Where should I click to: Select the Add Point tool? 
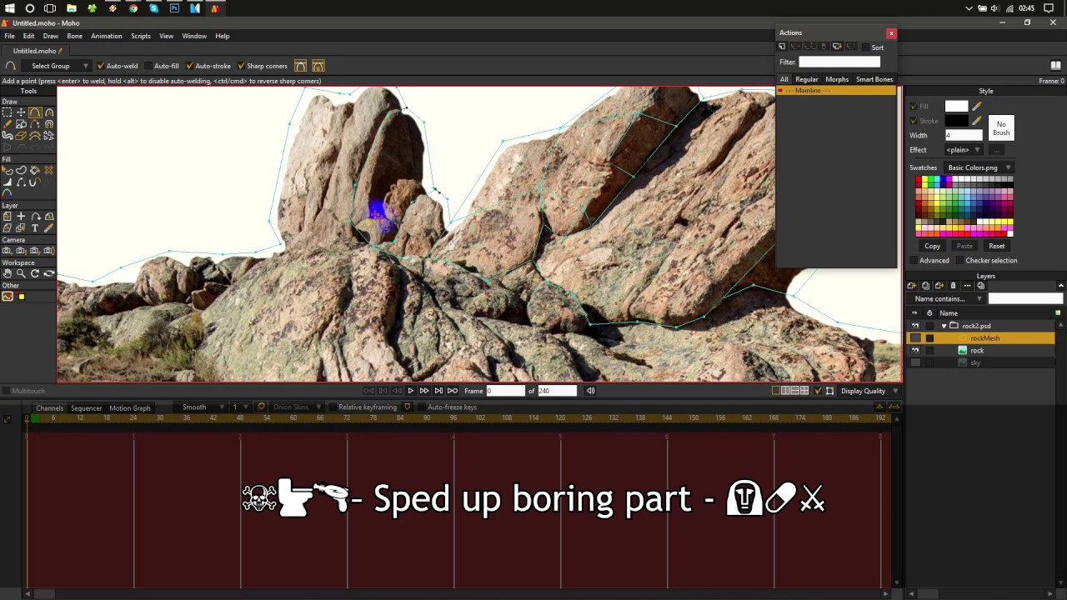tap(35, 112)
